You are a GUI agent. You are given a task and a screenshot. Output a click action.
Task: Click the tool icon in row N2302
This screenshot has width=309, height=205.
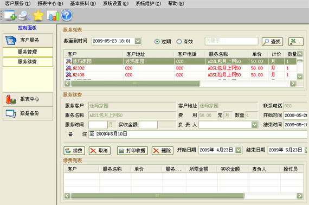tap(69, 68)
